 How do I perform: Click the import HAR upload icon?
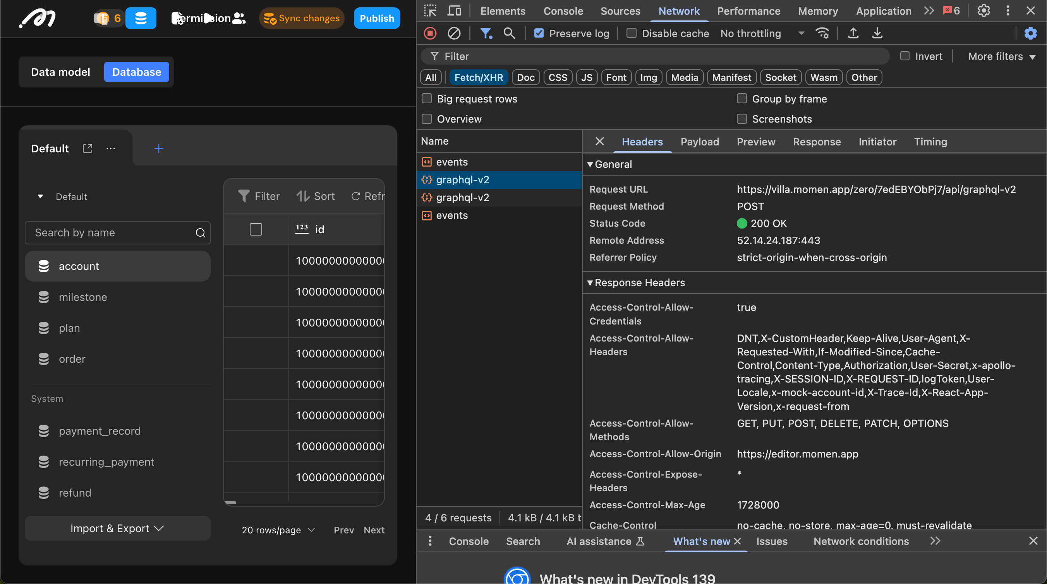[x=853, y=33]
